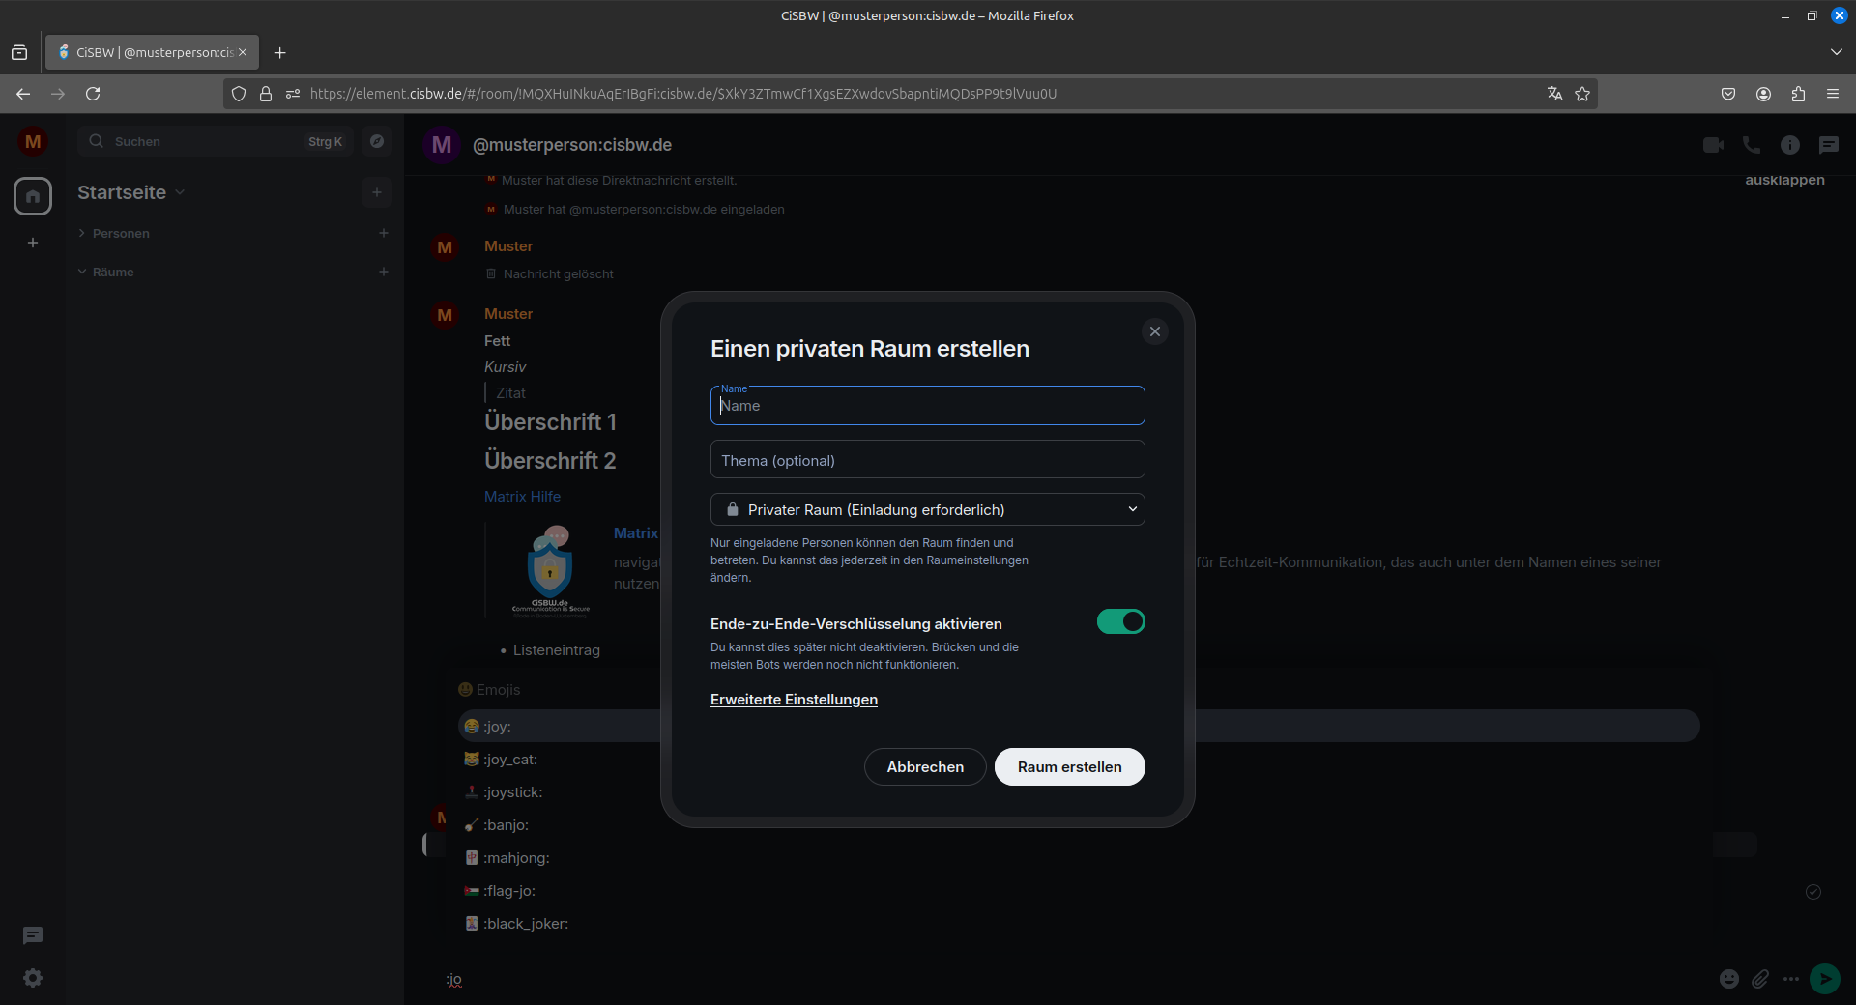Select the :joy_cat: emoji suggestion

click(x=509, y=760)
